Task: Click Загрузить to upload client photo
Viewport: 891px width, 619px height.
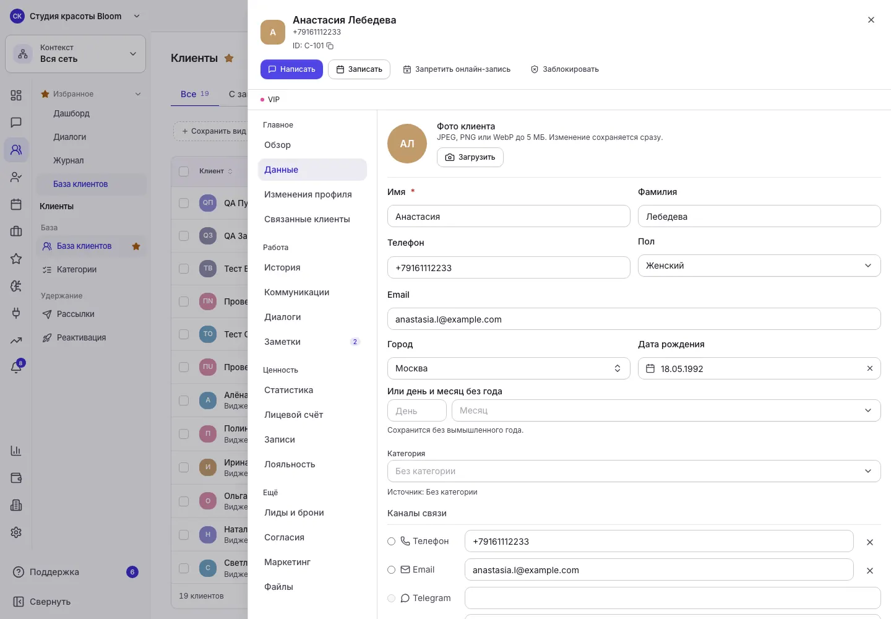Action: (x=470, y=157)
